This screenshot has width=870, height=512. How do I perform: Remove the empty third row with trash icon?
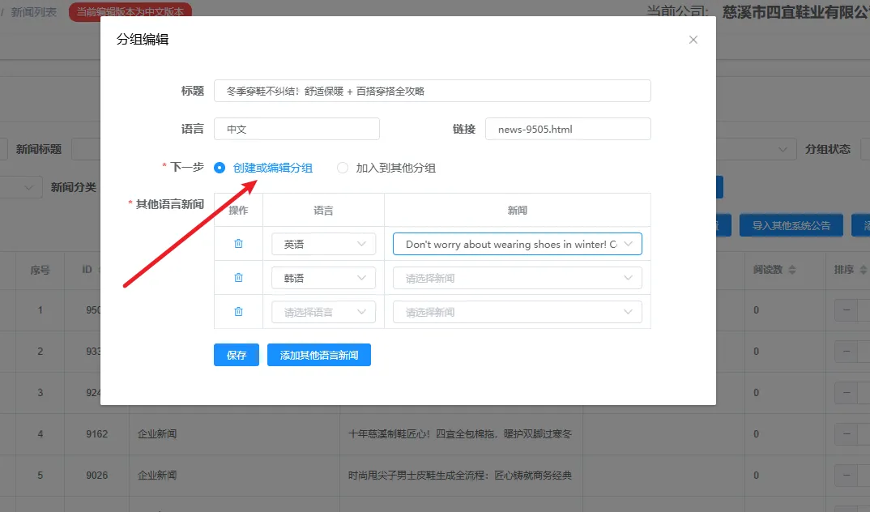point(238,312)
